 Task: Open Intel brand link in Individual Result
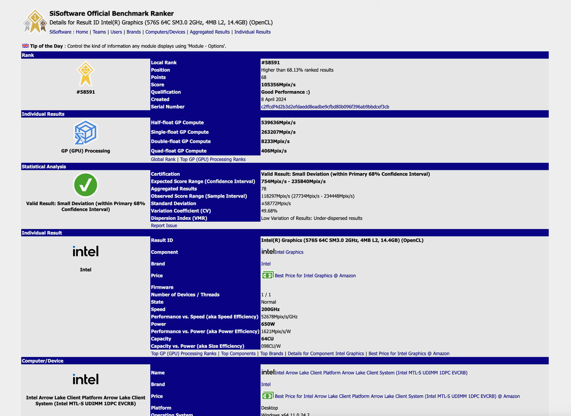click(x=266, y=264)
